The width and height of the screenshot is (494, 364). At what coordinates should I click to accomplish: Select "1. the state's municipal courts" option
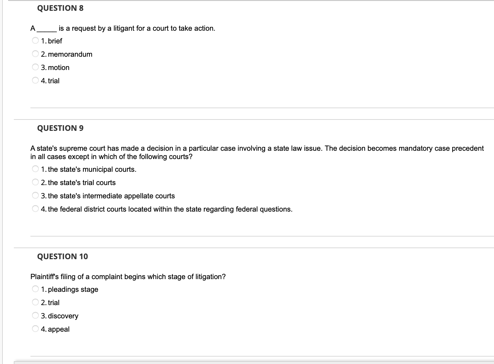pyautogui.click(x=35, y=169)
